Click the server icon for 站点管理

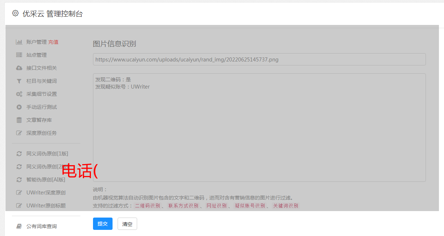coord(19,55)
